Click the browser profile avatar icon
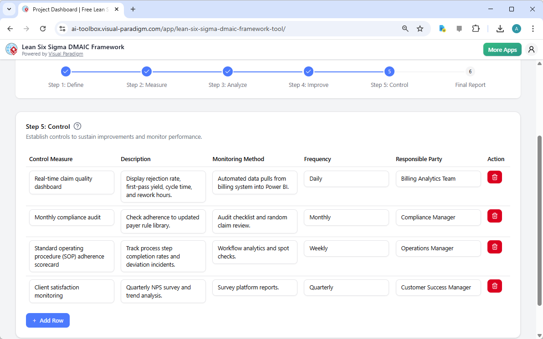The height and width of the screenshot is (339, 543). 516,28
